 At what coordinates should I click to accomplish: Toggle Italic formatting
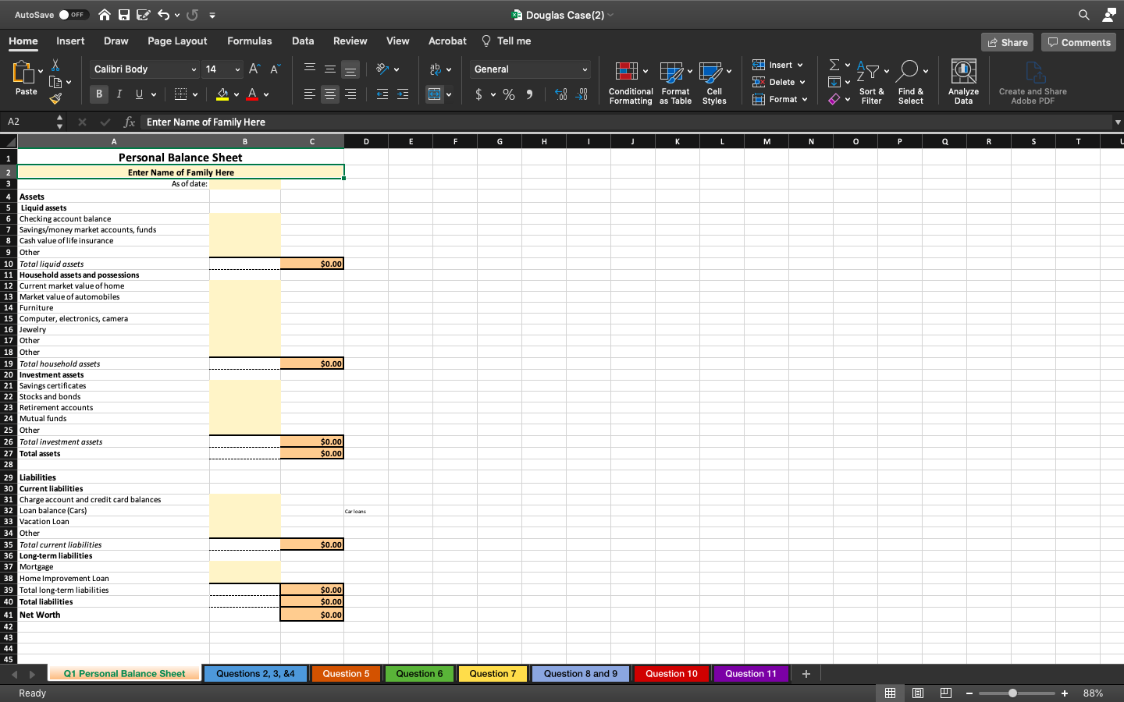119,94
